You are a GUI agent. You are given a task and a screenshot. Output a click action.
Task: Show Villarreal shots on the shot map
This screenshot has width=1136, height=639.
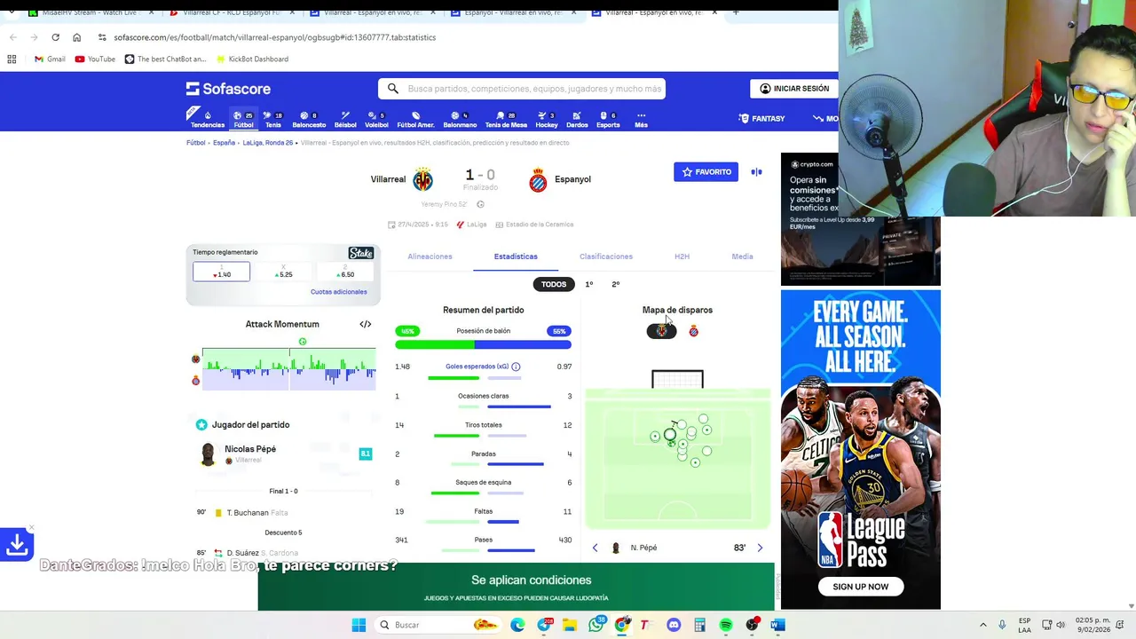pos(661,331)
